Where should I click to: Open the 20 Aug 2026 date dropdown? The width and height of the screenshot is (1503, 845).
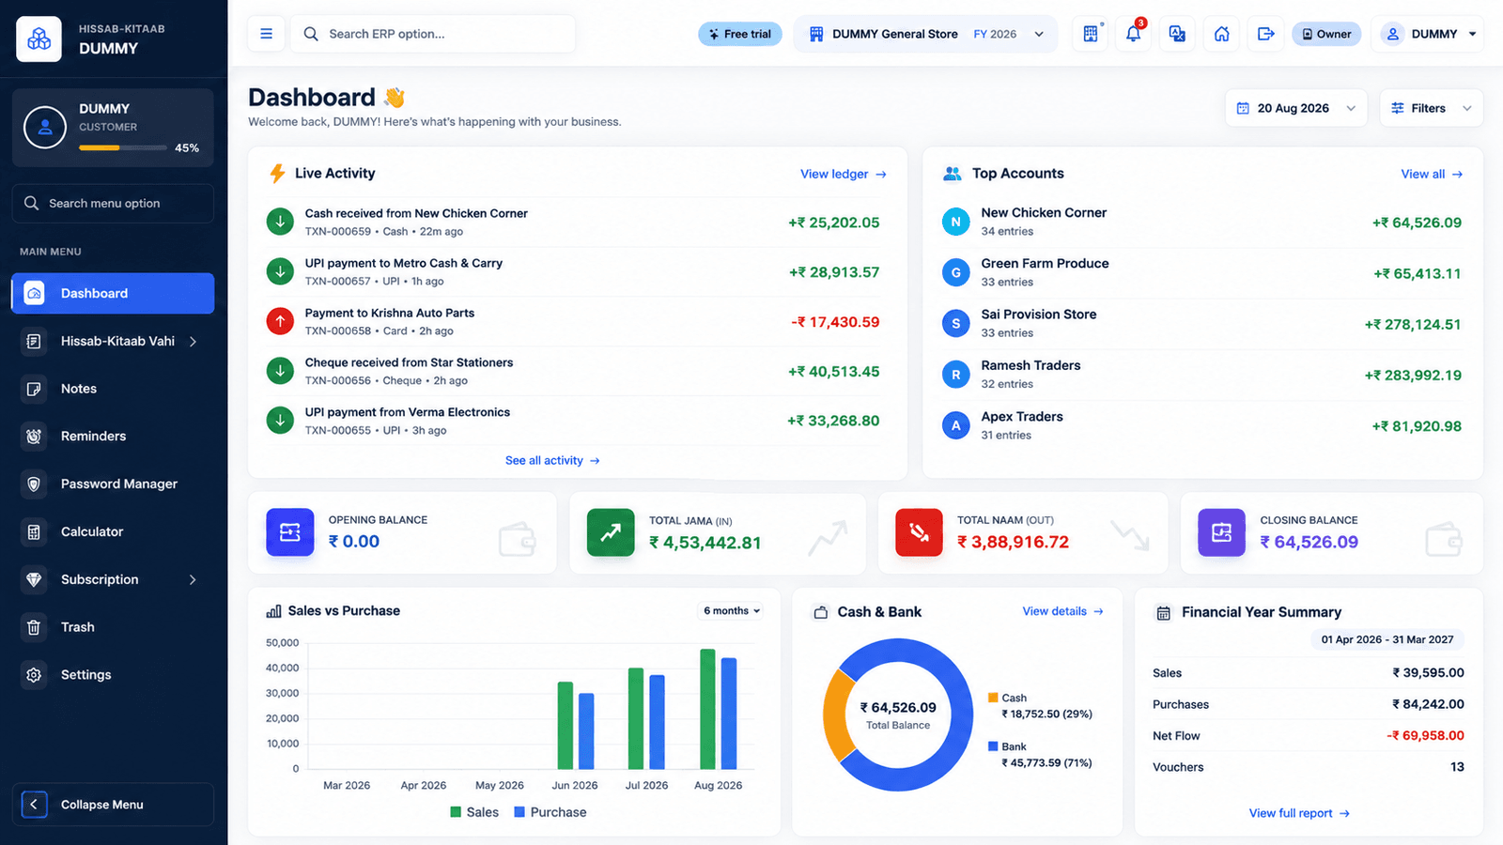[1296, 108]
